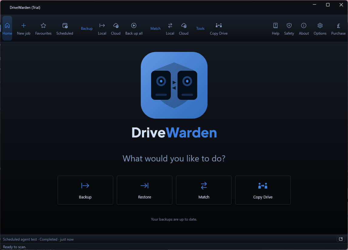The width and height of the screenshot is (348, 250).
Task: Go to the Home toolbar item
Action: coord(7,29)
